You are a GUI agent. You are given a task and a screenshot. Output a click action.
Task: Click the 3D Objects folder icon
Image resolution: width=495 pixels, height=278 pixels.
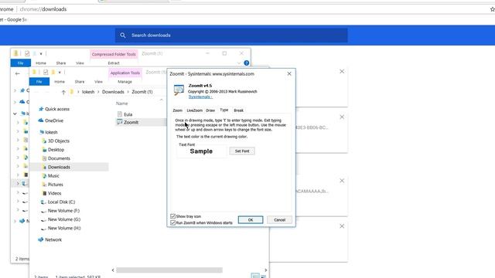point(44,141)
